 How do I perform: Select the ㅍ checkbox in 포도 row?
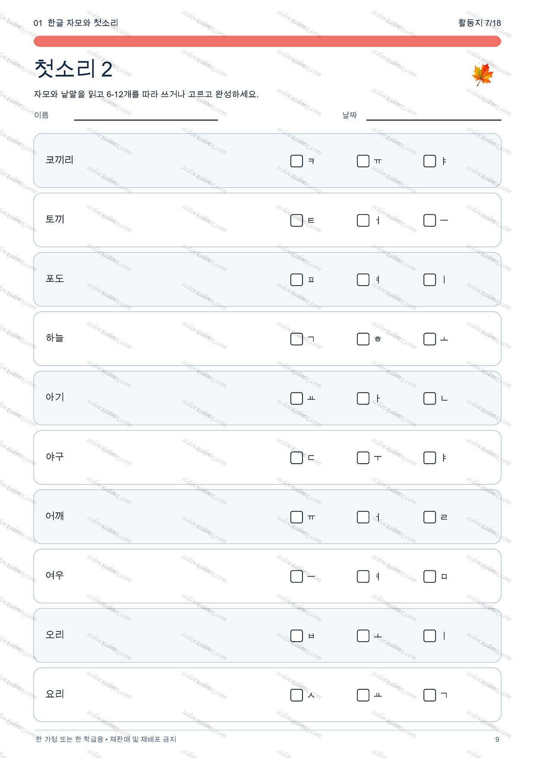[x=296, y=280]
